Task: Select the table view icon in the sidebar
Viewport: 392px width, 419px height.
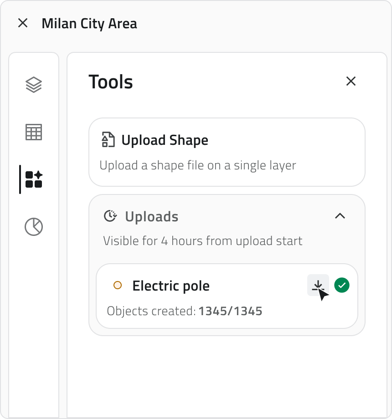Action: coord(34,132)
